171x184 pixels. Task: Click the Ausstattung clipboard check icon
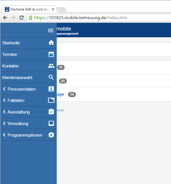pyautogui.click(x=51, y=111)
